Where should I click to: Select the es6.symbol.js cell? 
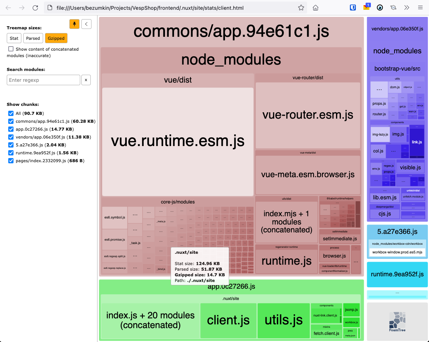pyautogui.click(x=115, y=217)
